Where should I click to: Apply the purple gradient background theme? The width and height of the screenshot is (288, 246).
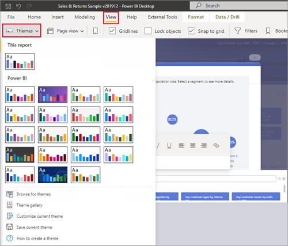tap(52, 94)
